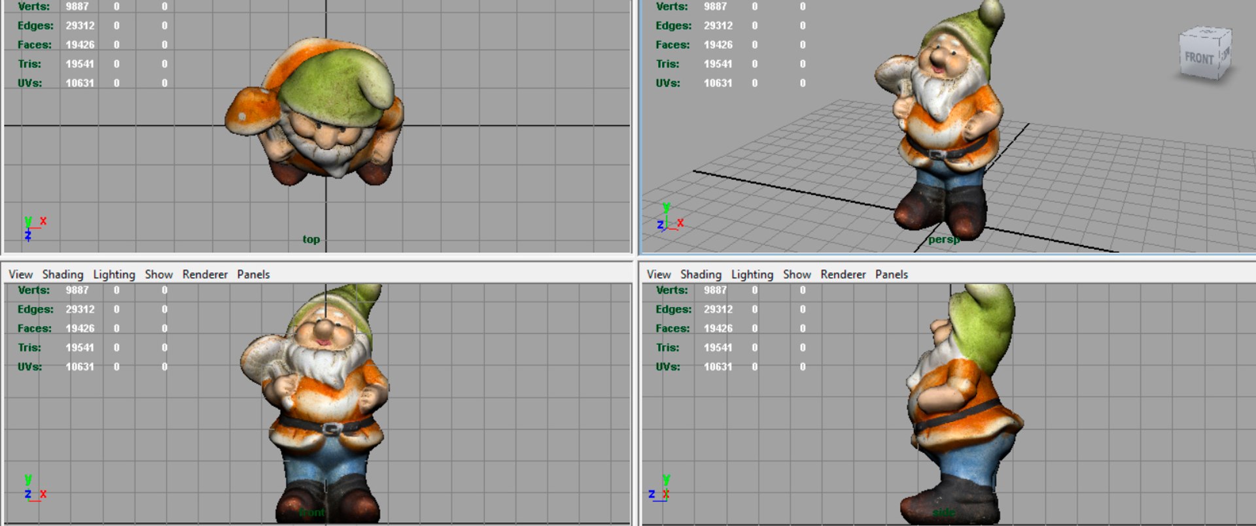Click the axis indicator in the side viewport
This screenshot has width=1256, height=526.
coord(659,487)
